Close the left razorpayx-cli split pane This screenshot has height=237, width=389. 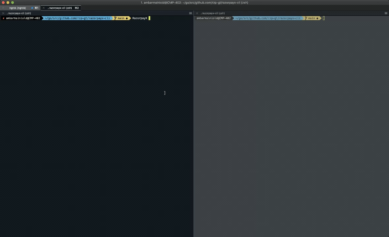coord(3,13)
